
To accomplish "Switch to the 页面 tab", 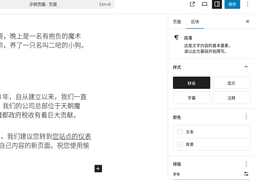I will click(177, 22).
